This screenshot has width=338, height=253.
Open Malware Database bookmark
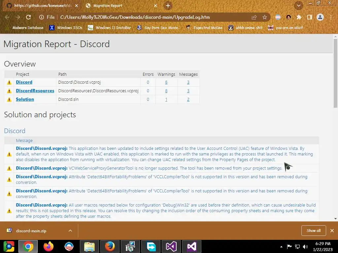[25, 28]
